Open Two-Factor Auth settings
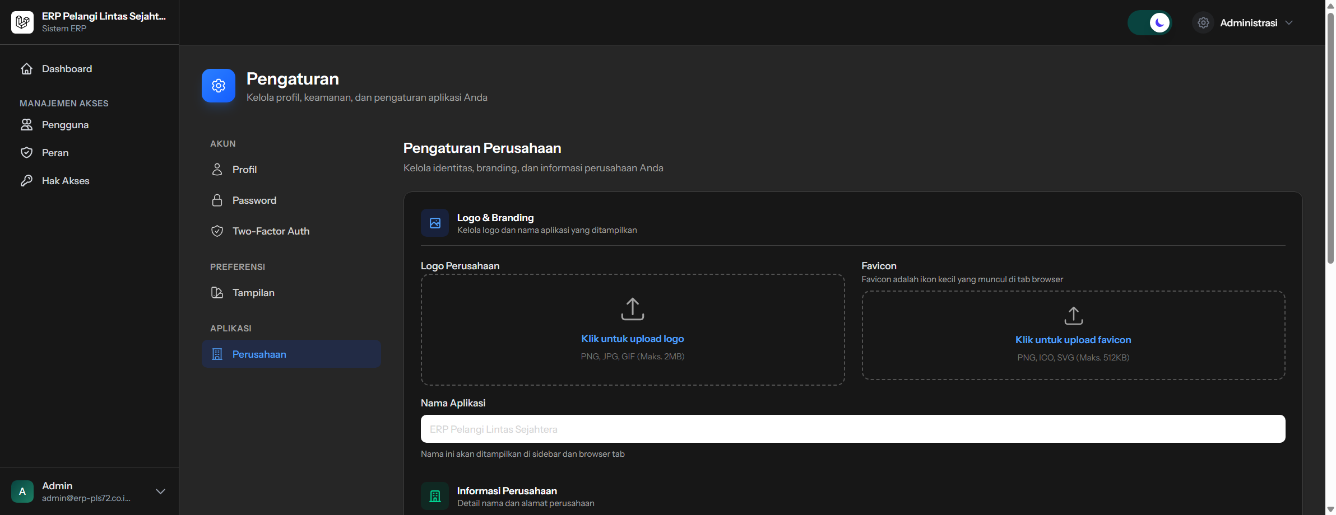The image size is (1336, 515). pyautogui.click(x=270, y=231)
